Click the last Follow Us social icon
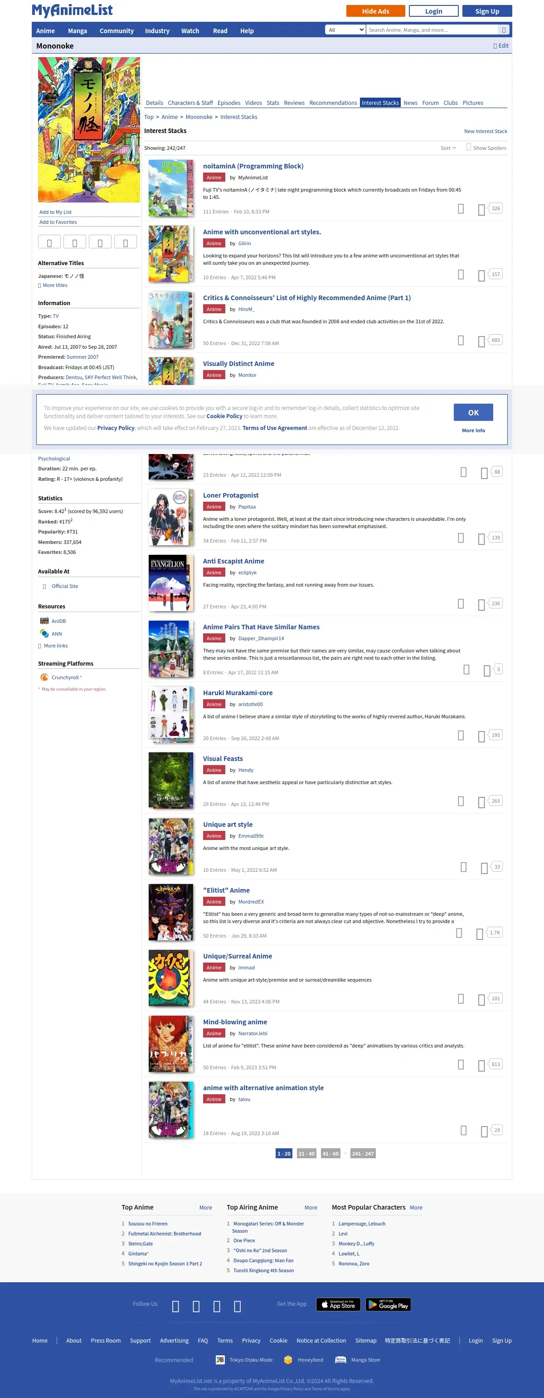544x1398 pixels. (238, 1306)
